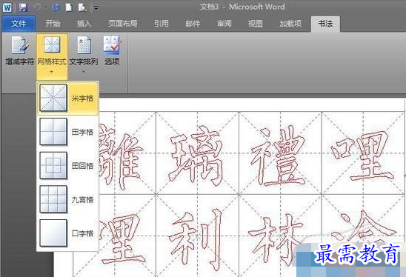The height and width of the screenshot is (277, 406).
Task: Open the 文件 tab
Action: [x=19, y=24]
